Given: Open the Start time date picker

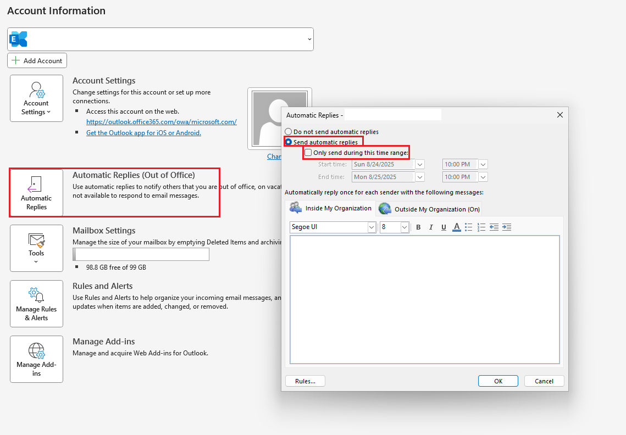Looking at the screenshot, I should coord(420,164).
